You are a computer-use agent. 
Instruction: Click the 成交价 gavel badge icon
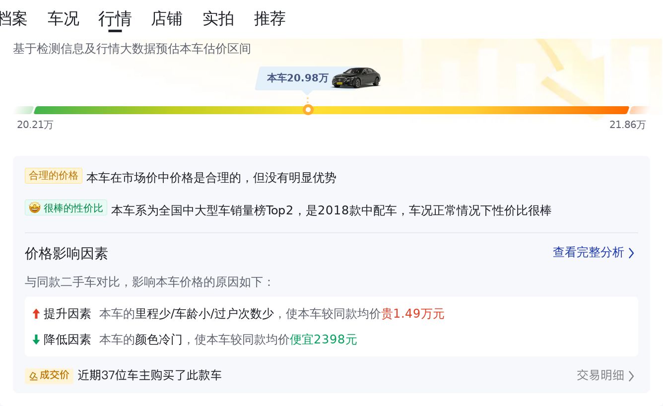tap(33, 376)
